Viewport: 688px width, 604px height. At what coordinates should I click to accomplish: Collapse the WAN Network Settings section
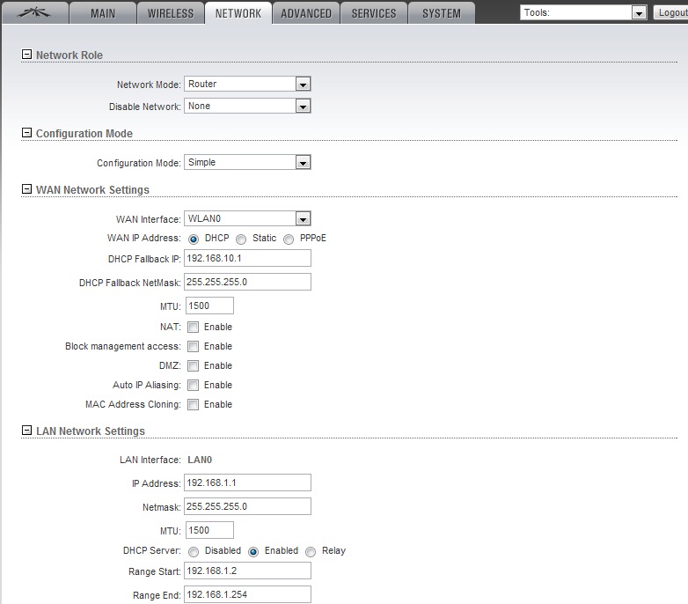coord(26,189)
